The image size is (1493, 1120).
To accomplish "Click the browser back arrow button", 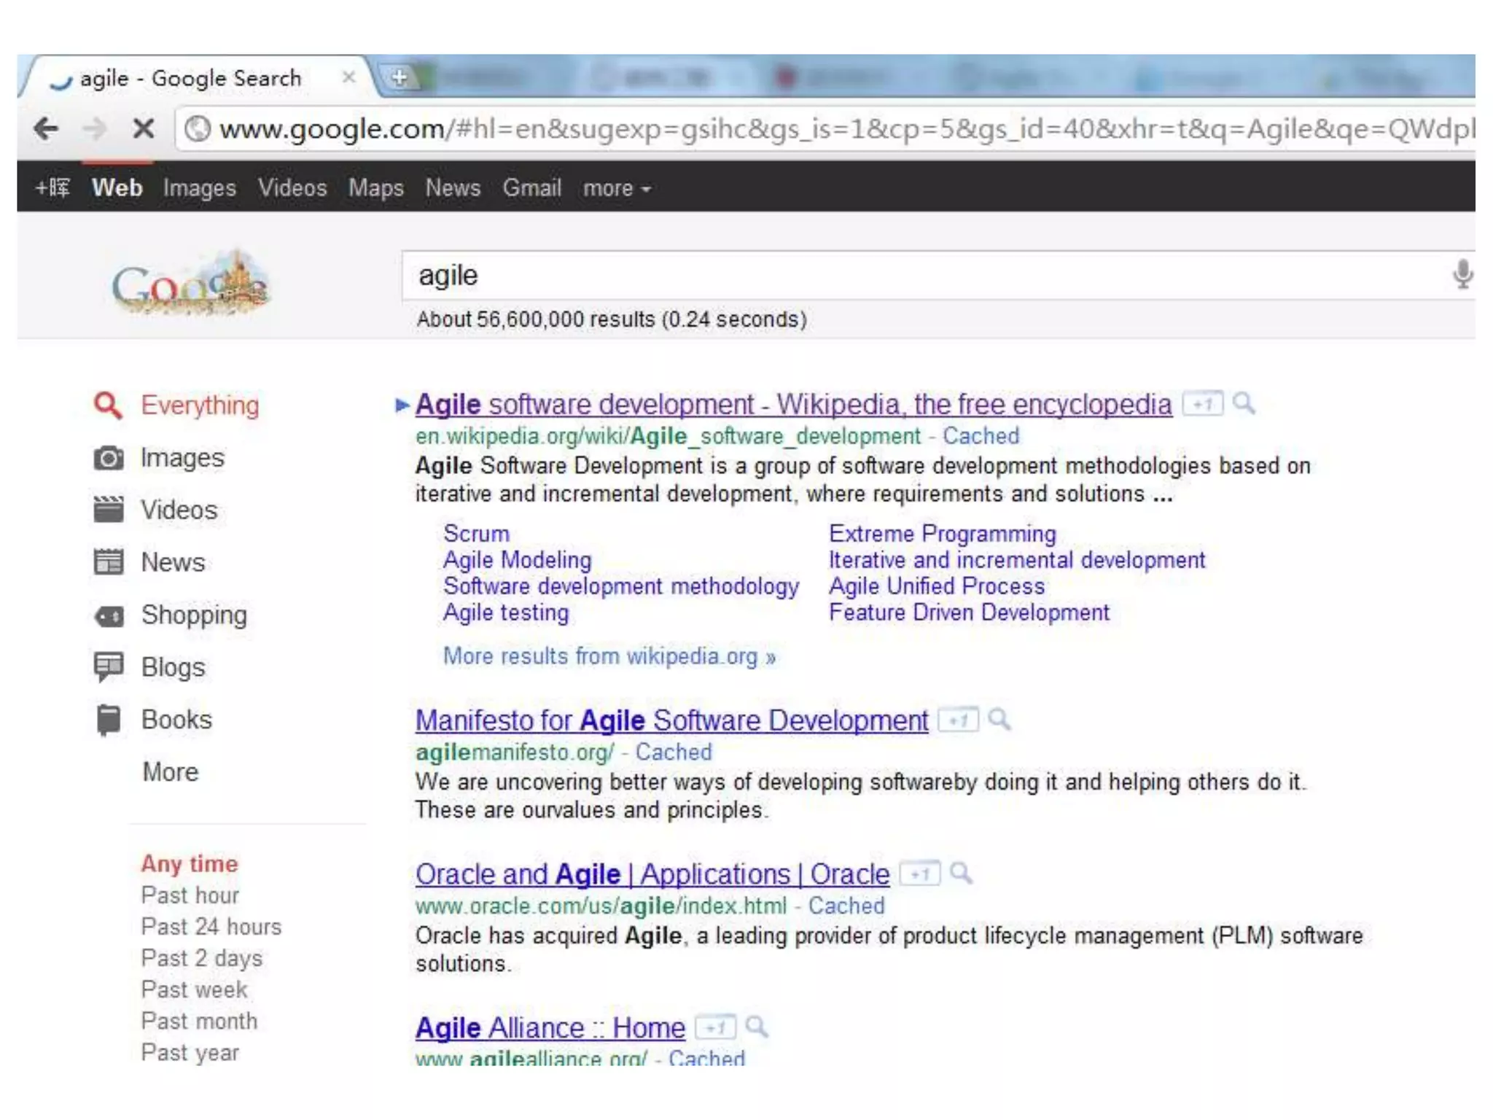I will (47, 129).
